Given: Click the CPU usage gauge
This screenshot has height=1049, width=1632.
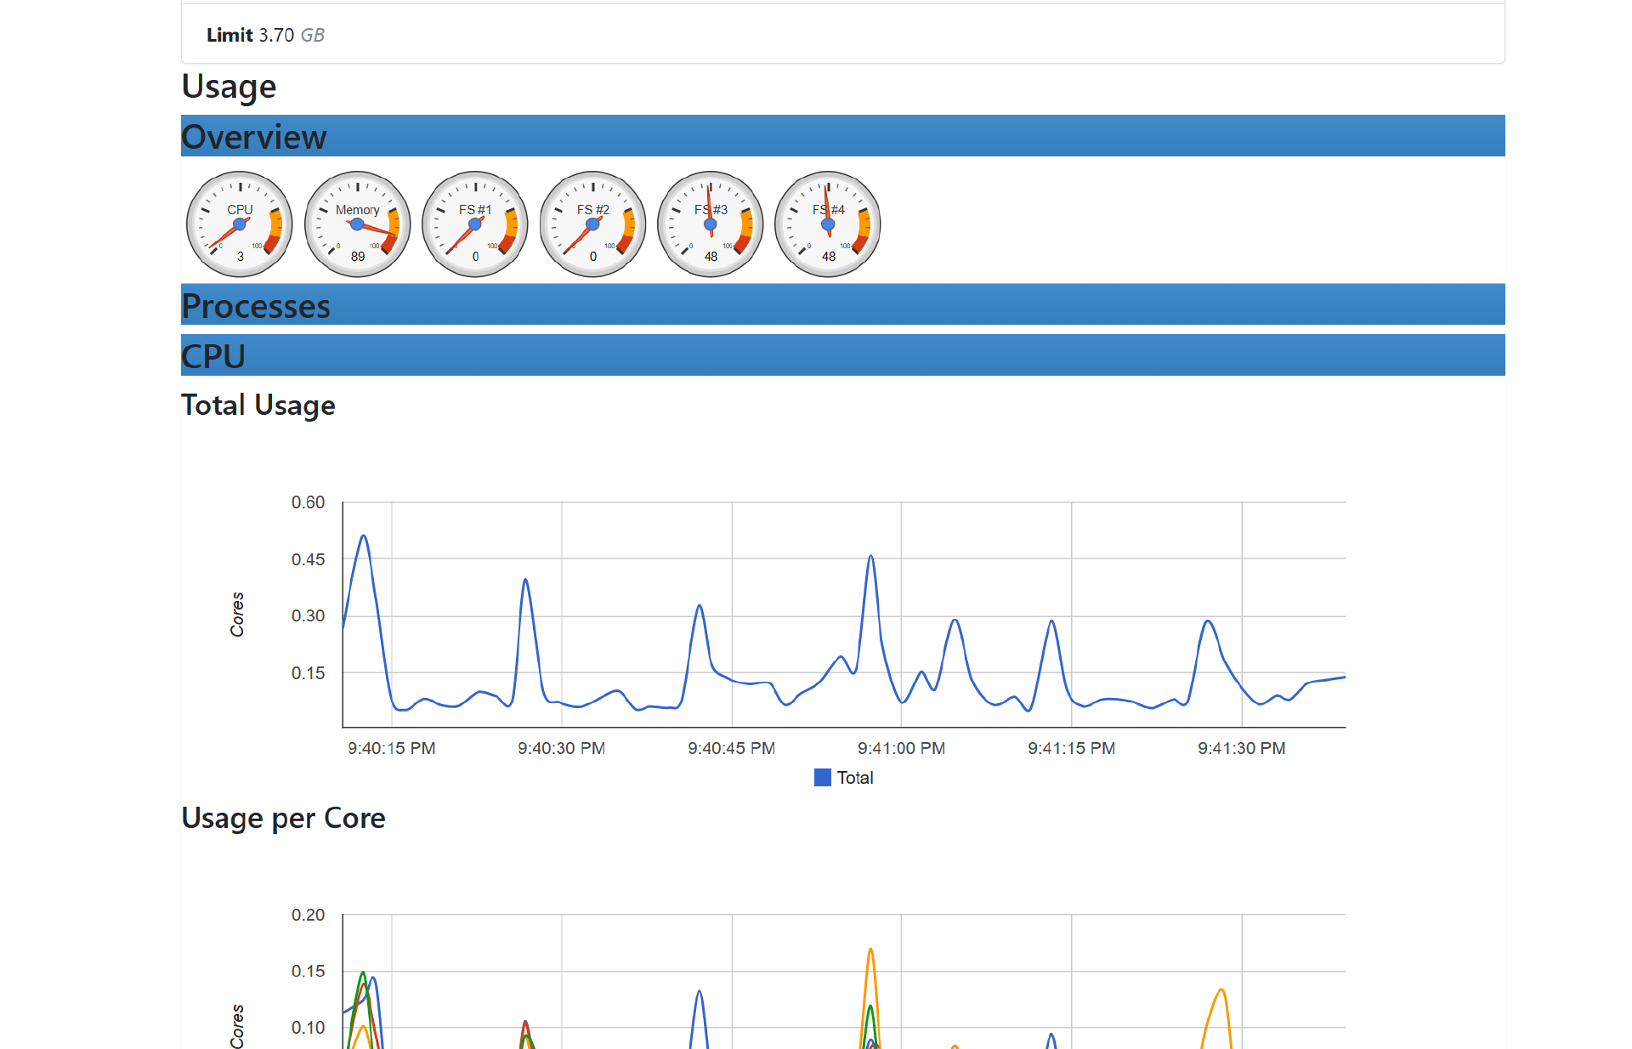Looking at the screenshot, I should (240, 224).
